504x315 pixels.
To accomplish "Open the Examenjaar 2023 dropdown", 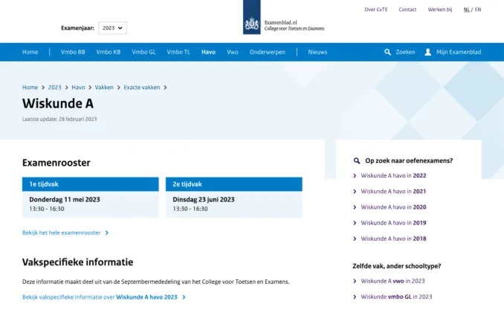I will [x=113, y=27].
